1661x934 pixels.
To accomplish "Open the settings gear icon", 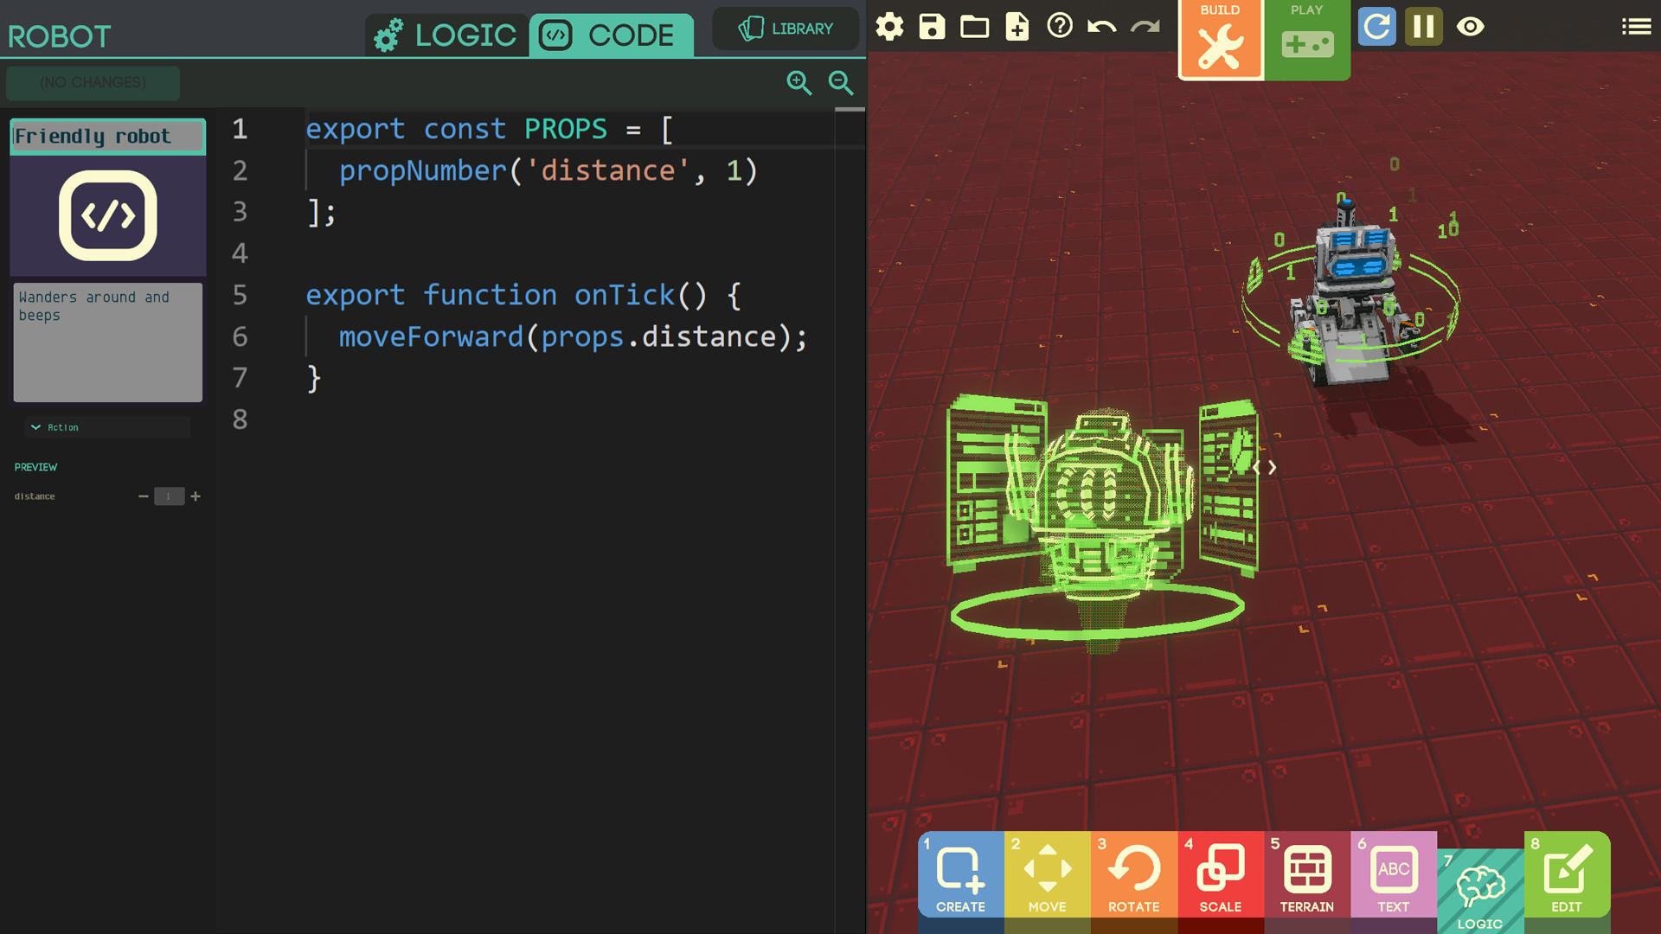I will (x=889, y=27).
